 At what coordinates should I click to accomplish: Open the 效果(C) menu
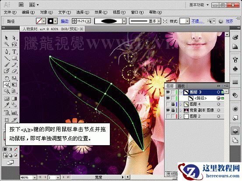tap(101, 12)
